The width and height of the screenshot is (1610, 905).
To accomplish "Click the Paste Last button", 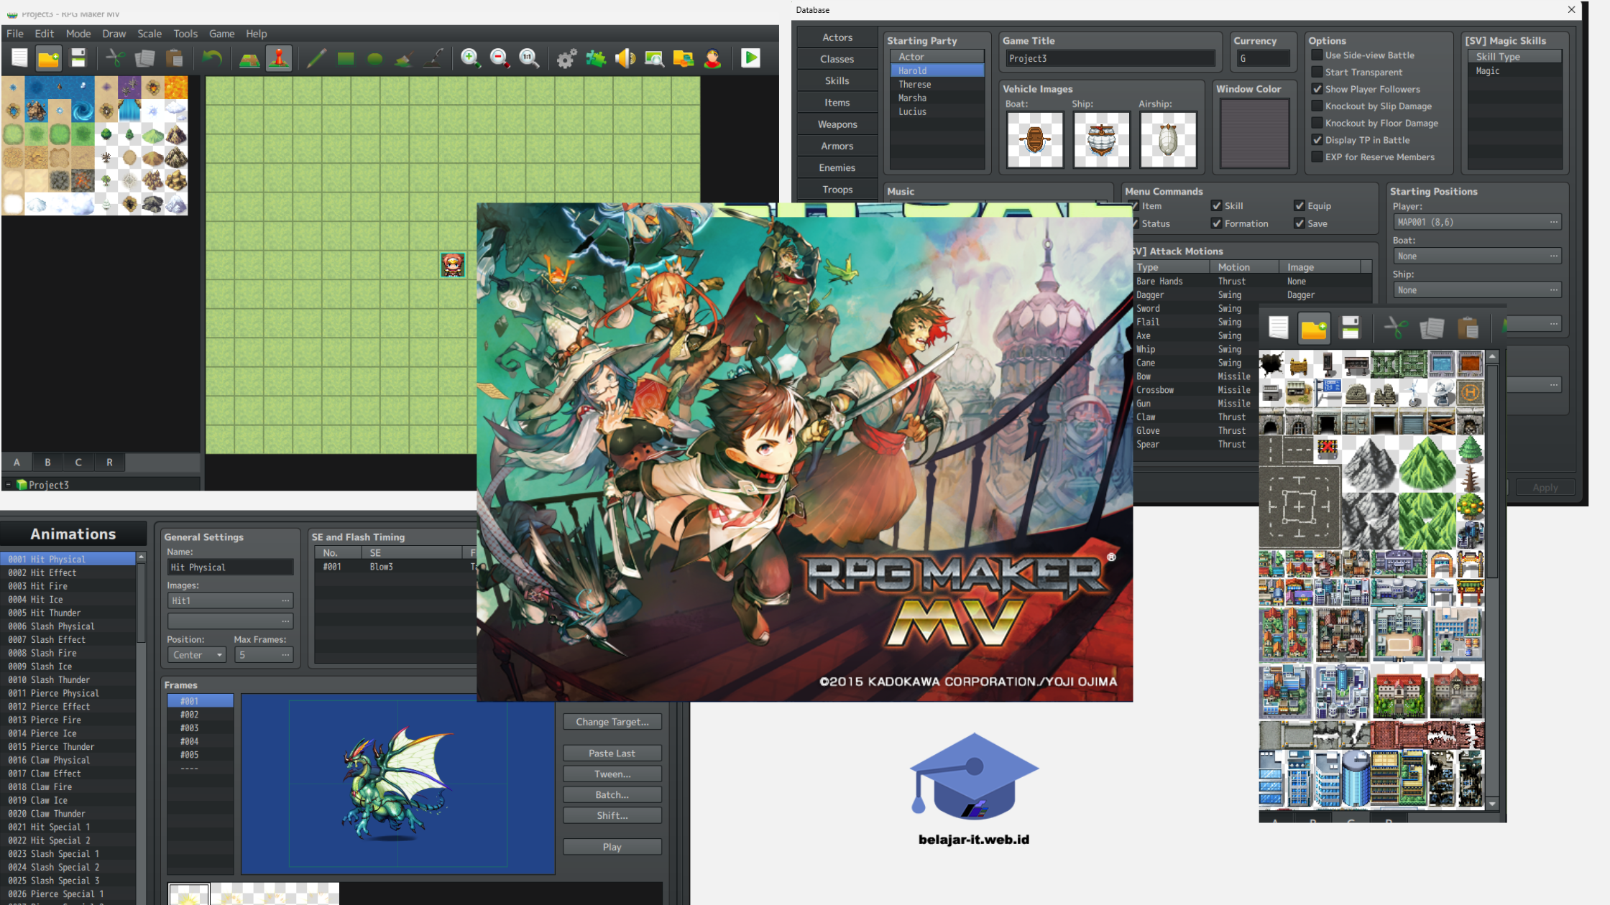I will click(x=612, y=753).
